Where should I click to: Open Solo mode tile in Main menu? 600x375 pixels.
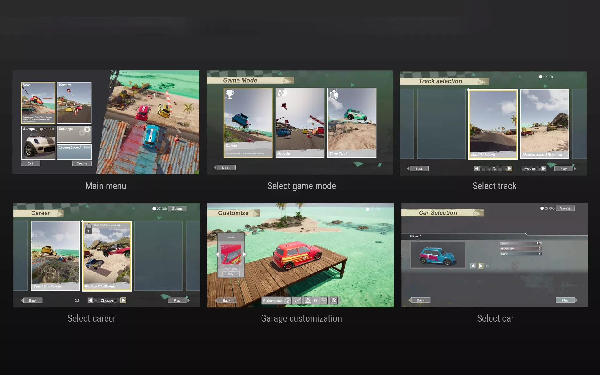tap(38, 103)
